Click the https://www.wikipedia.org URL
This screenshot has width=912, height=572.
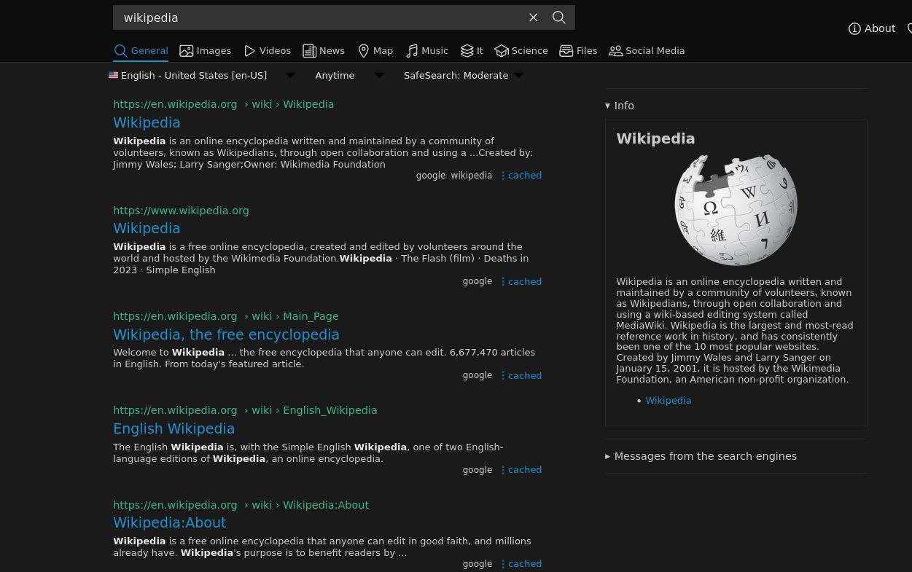point(181,211)
